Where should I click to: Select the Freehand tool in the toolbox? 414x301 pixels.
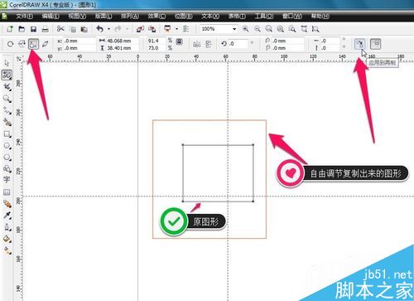7,110
